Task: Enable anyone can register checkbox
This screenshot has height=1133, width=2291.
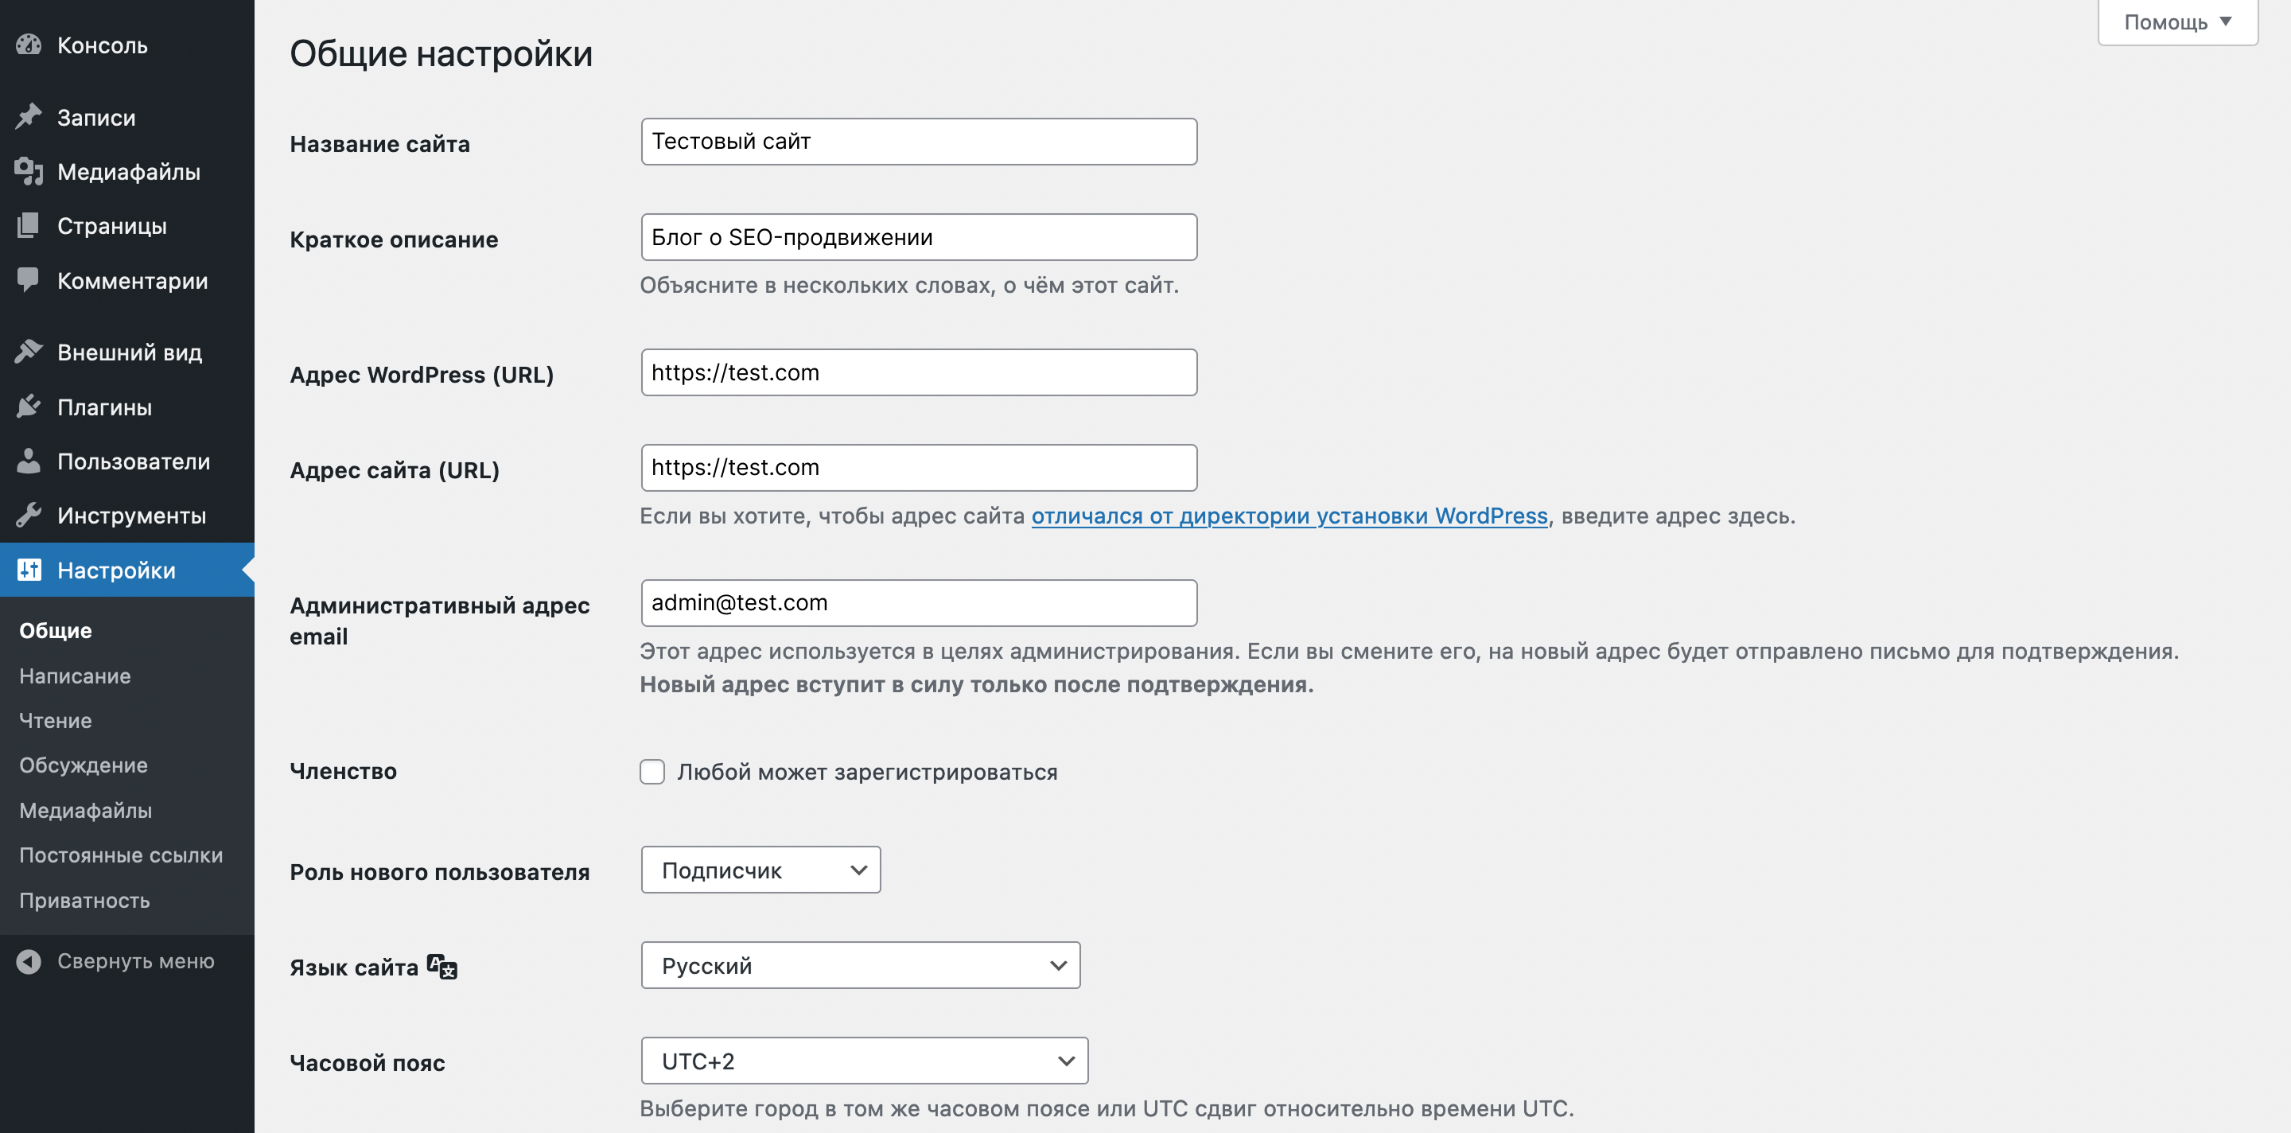Action: pyautogui.click(x=652, y=772)
